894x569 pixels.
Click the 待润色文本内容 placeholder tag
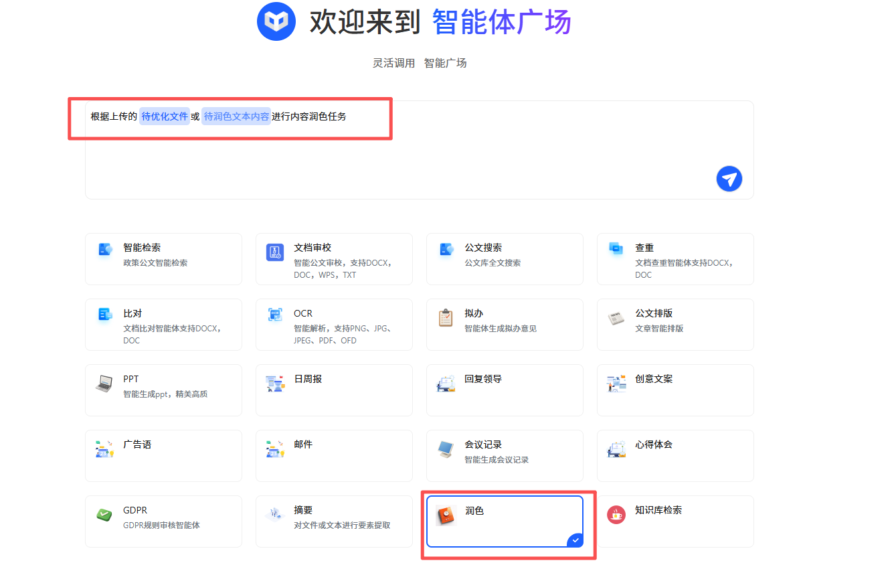tap(236, 116)
